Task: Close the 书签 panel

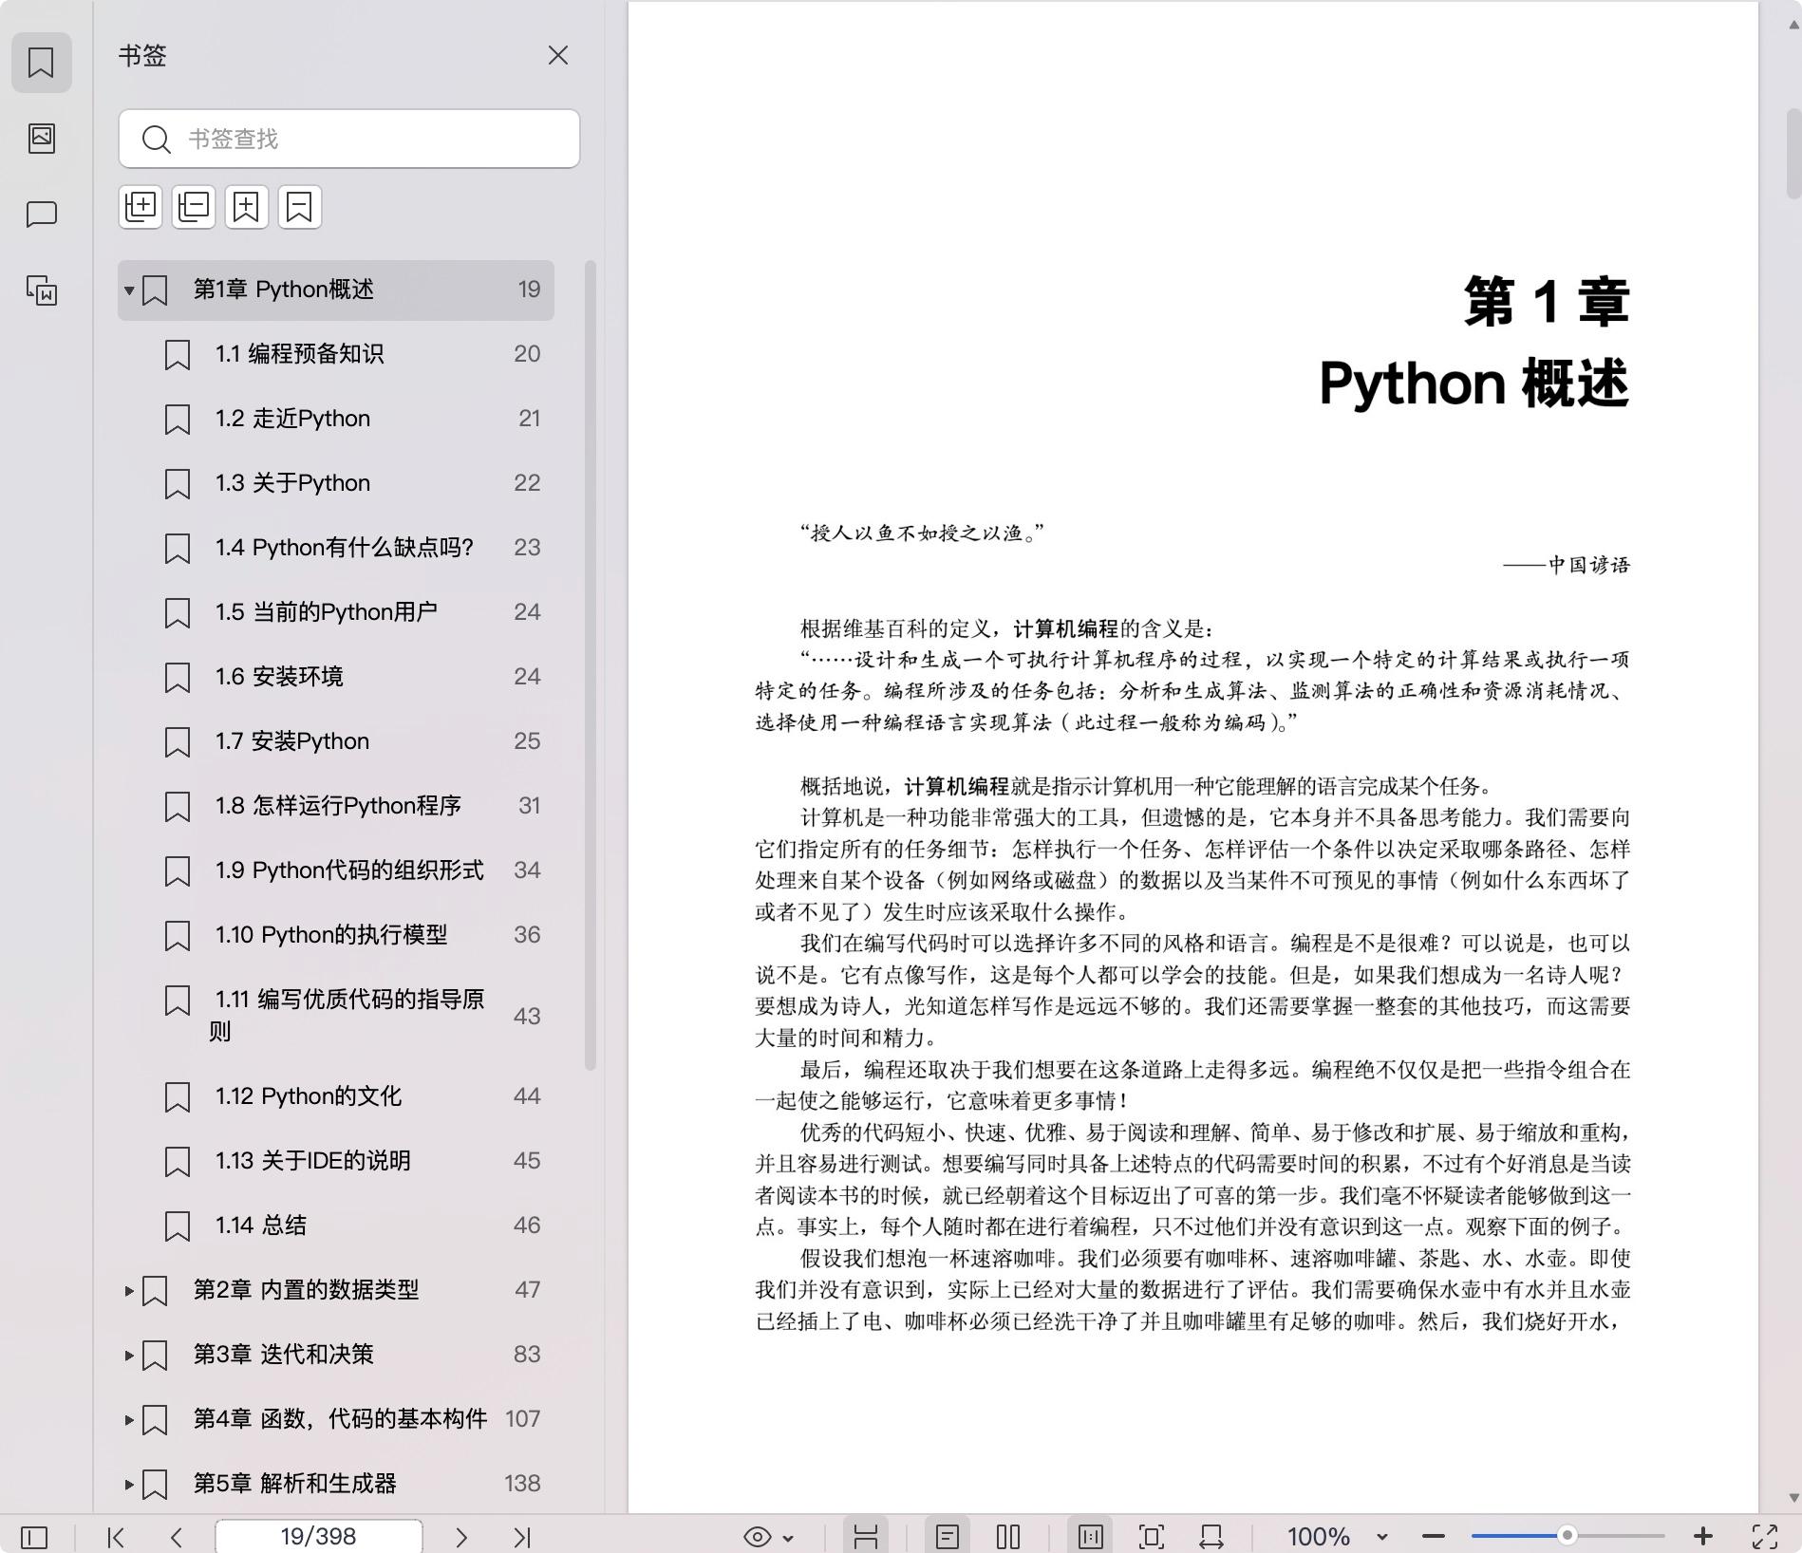Action: tap(557, 55)
